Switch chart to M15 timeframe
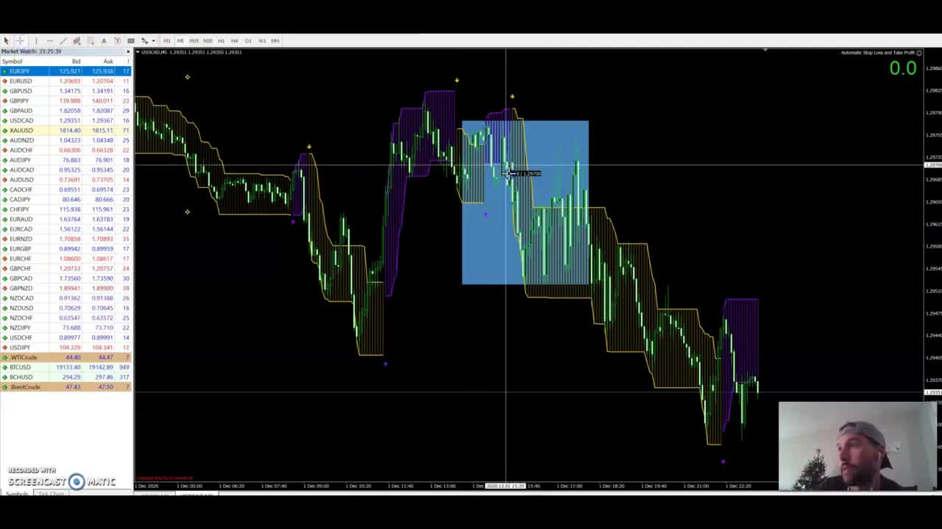 tap(194, 40)
